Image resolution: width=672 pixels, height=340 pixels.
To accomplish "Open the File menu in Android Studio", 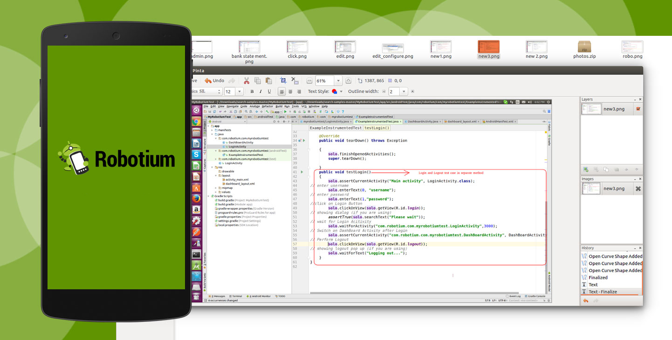I will point(206,106).
